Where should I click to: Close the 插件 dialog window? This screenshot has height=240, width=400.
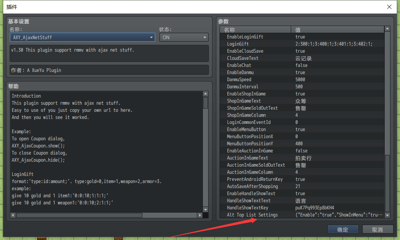[x=389, y=7]
